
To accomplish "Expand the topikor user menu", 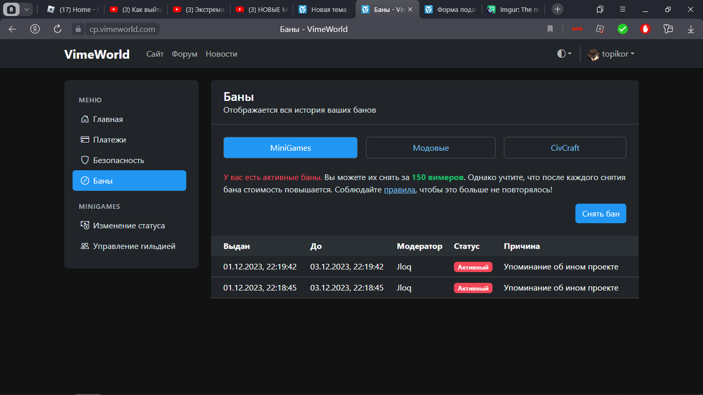I will click(x=611, y=54).
